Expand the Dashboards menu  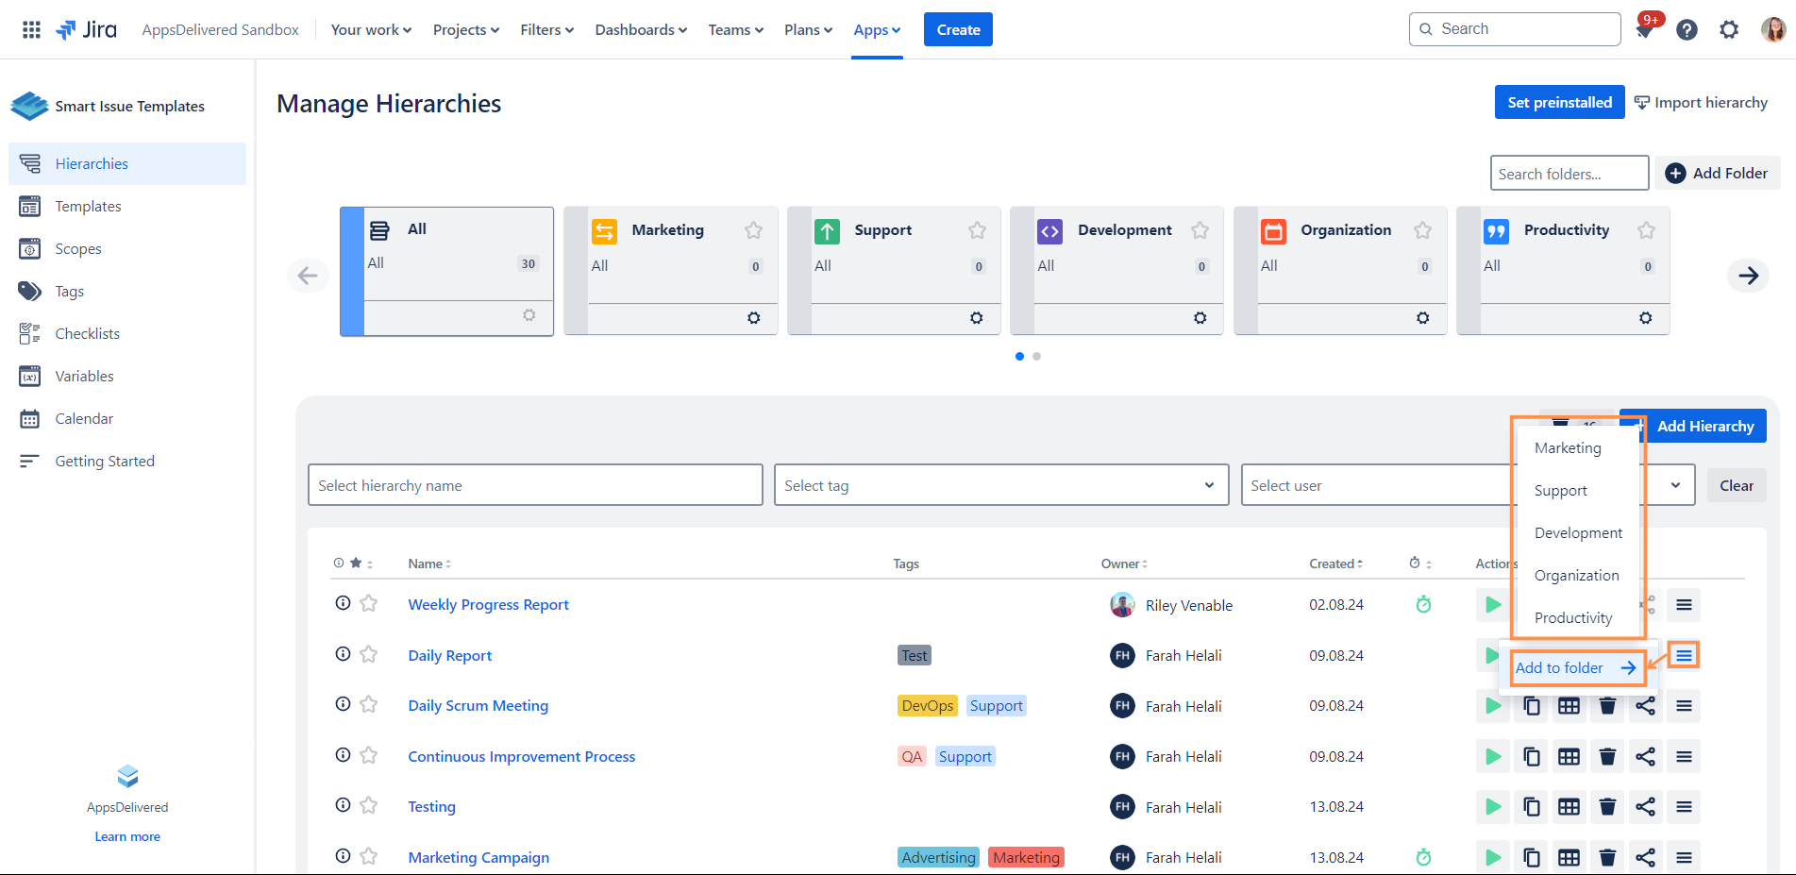pos(640,30)
